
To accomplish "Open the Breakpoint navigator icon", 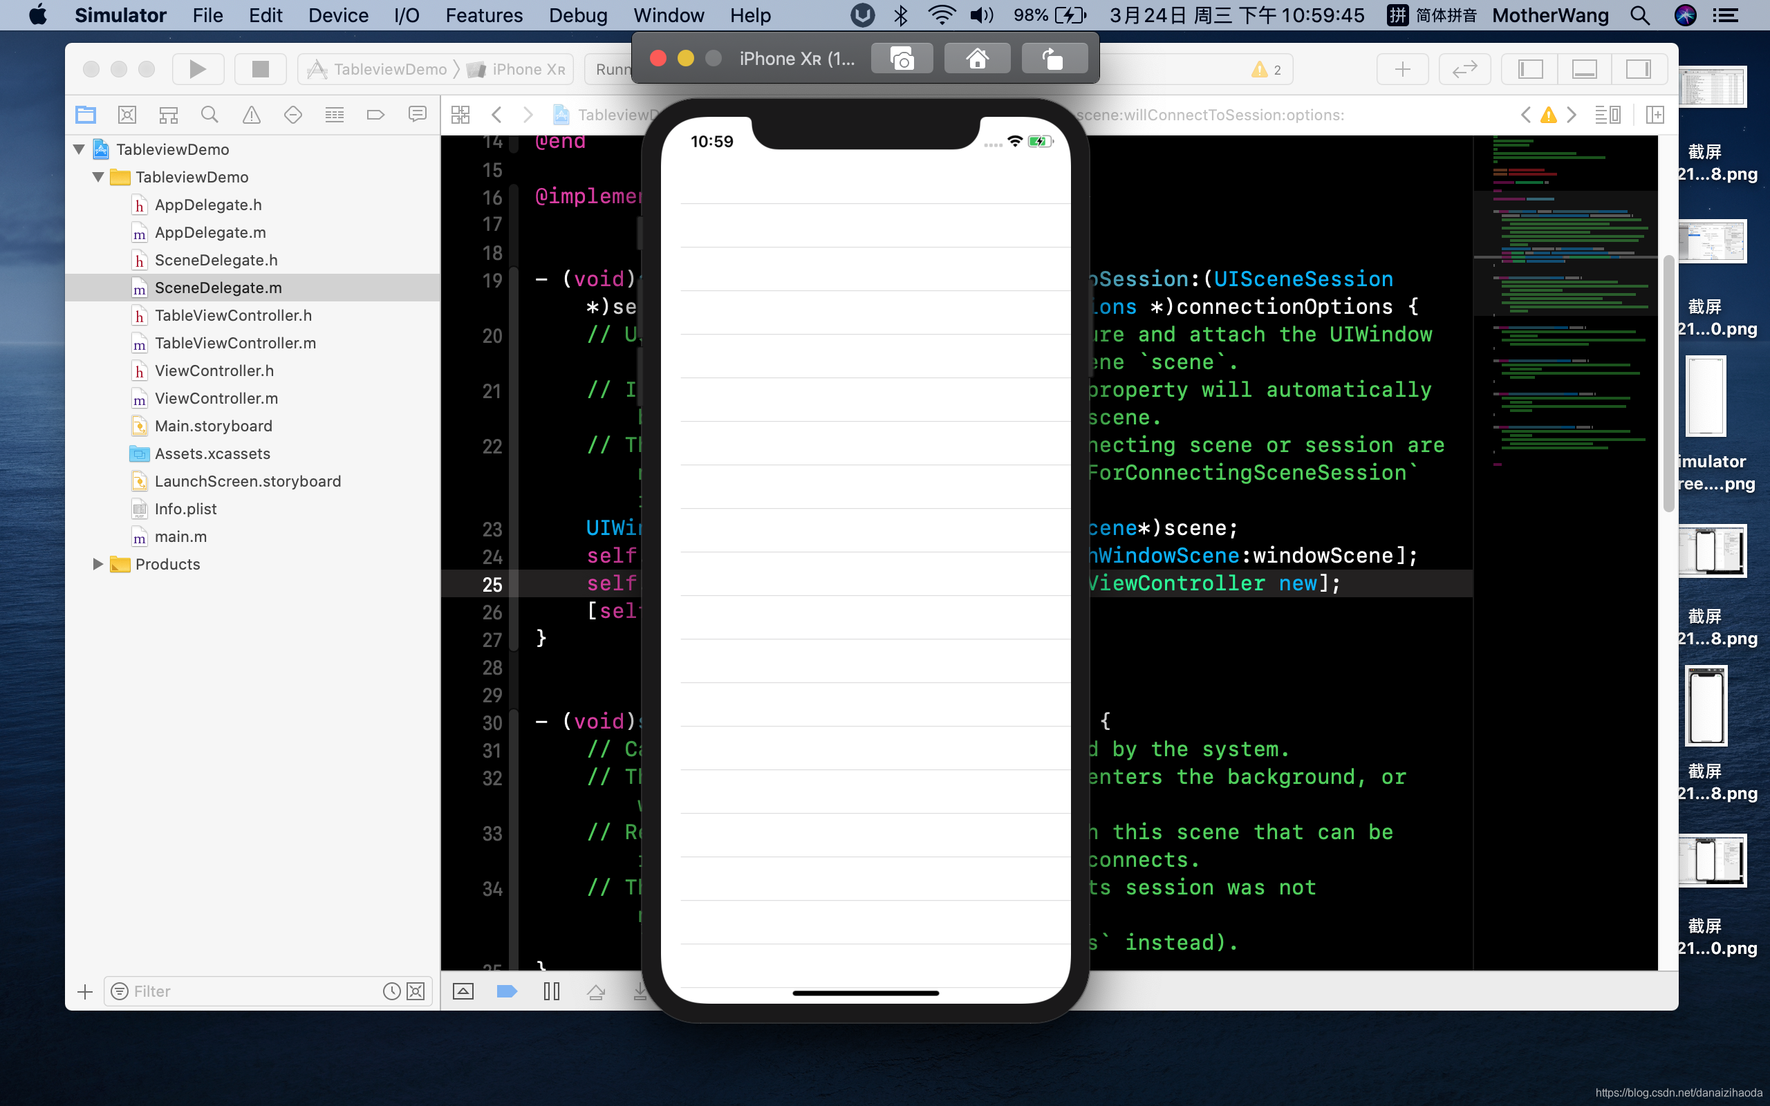I will (x=375, y=115).
